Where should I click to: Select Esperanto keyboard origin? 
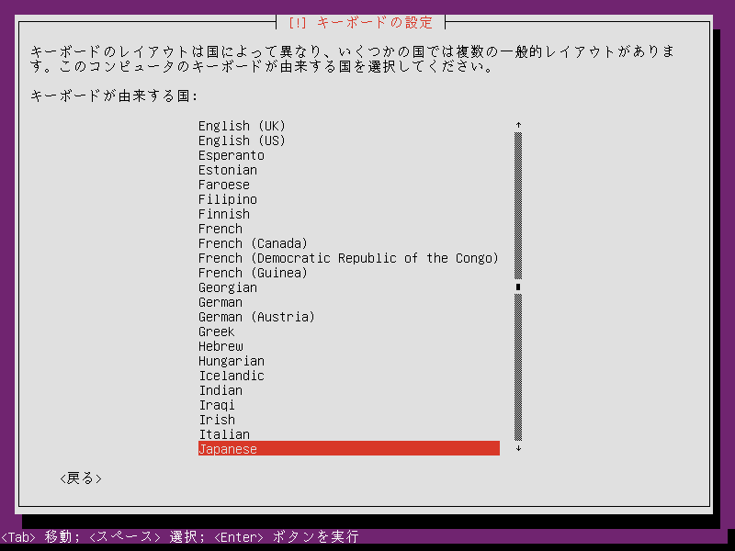pos(231,155)
